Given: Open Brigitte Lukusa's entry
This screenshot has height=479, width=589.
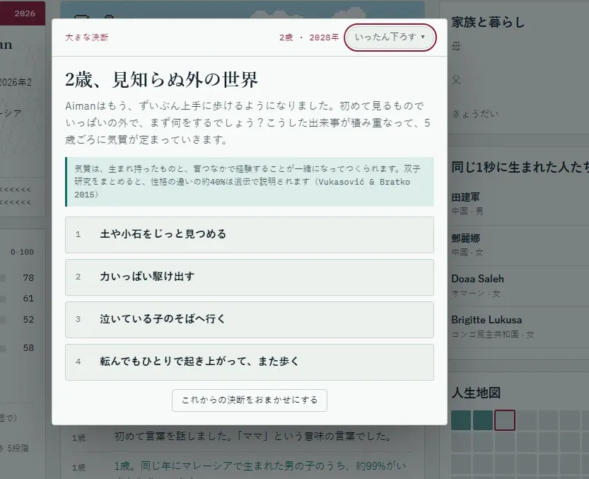Looking at the screenshot, I should (520, 327).
